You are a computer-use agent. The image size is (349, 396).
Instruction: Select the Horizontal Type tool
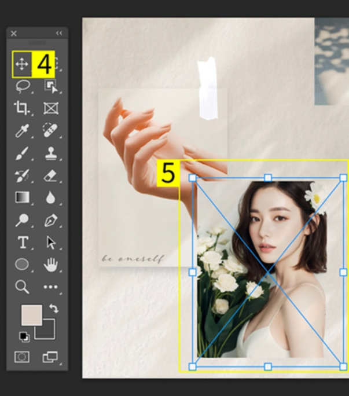[23, 243]
